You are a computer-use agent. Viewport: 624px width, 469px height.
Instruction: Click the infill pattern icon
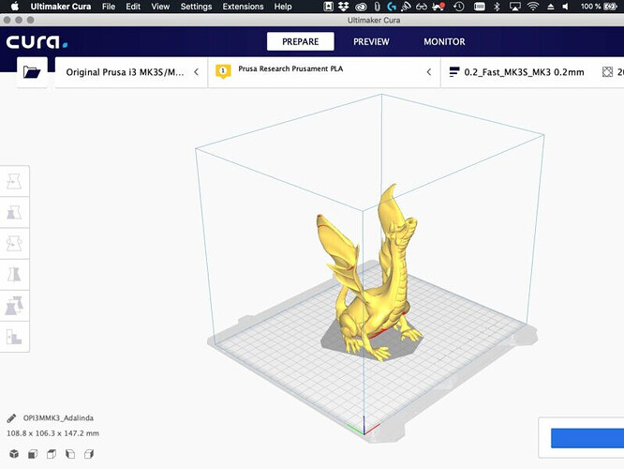607,72
